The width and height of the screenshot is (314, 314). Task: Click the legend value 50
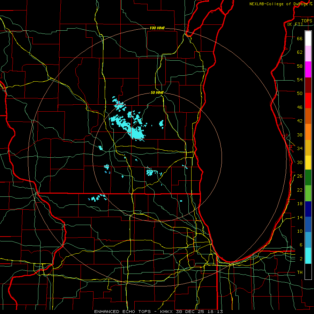(x=300, y=94)
